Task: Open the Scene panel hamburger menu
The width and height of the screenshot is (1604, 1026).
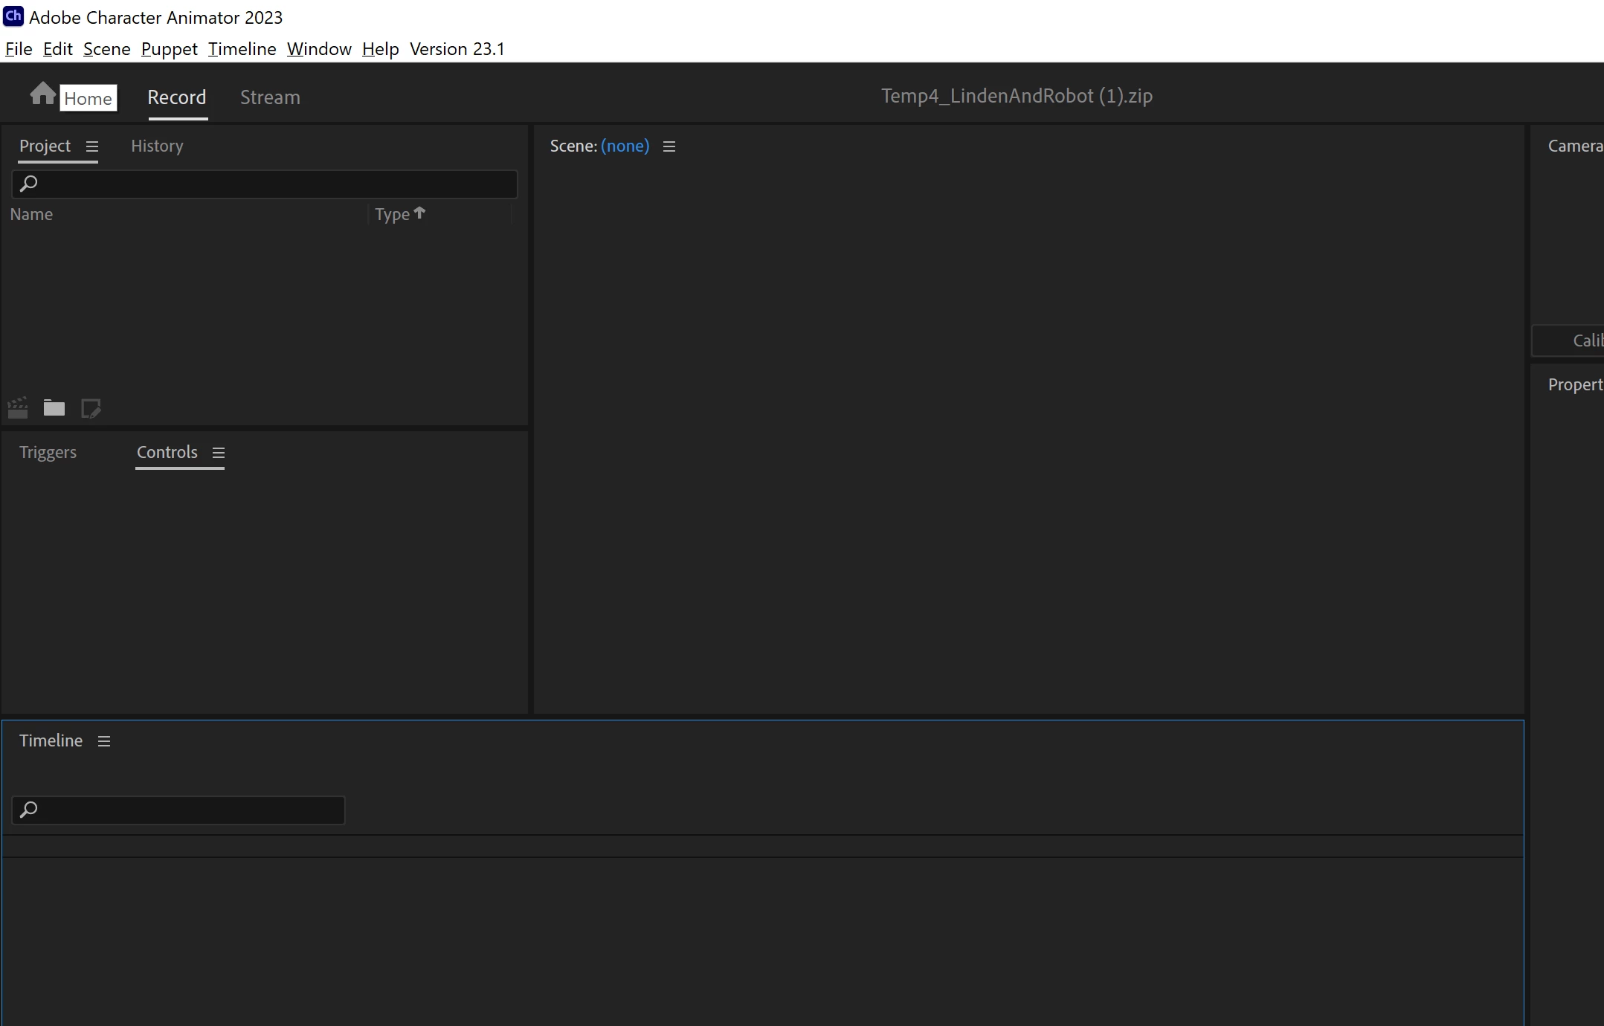Action: 669,146
